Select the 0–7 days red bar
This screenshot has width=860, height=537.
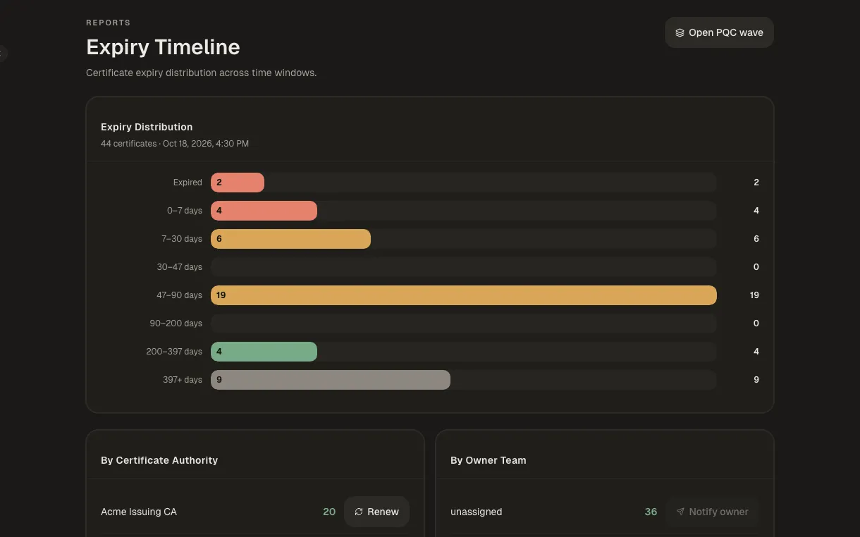pyautogui.click(x=264, y=211)
